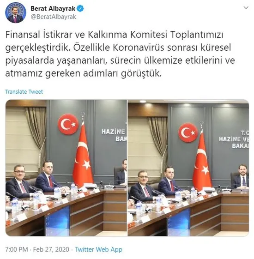This screenshot has height=259, width=254.
Task: Expand the tweet options chevron
Action: (246, 8)
